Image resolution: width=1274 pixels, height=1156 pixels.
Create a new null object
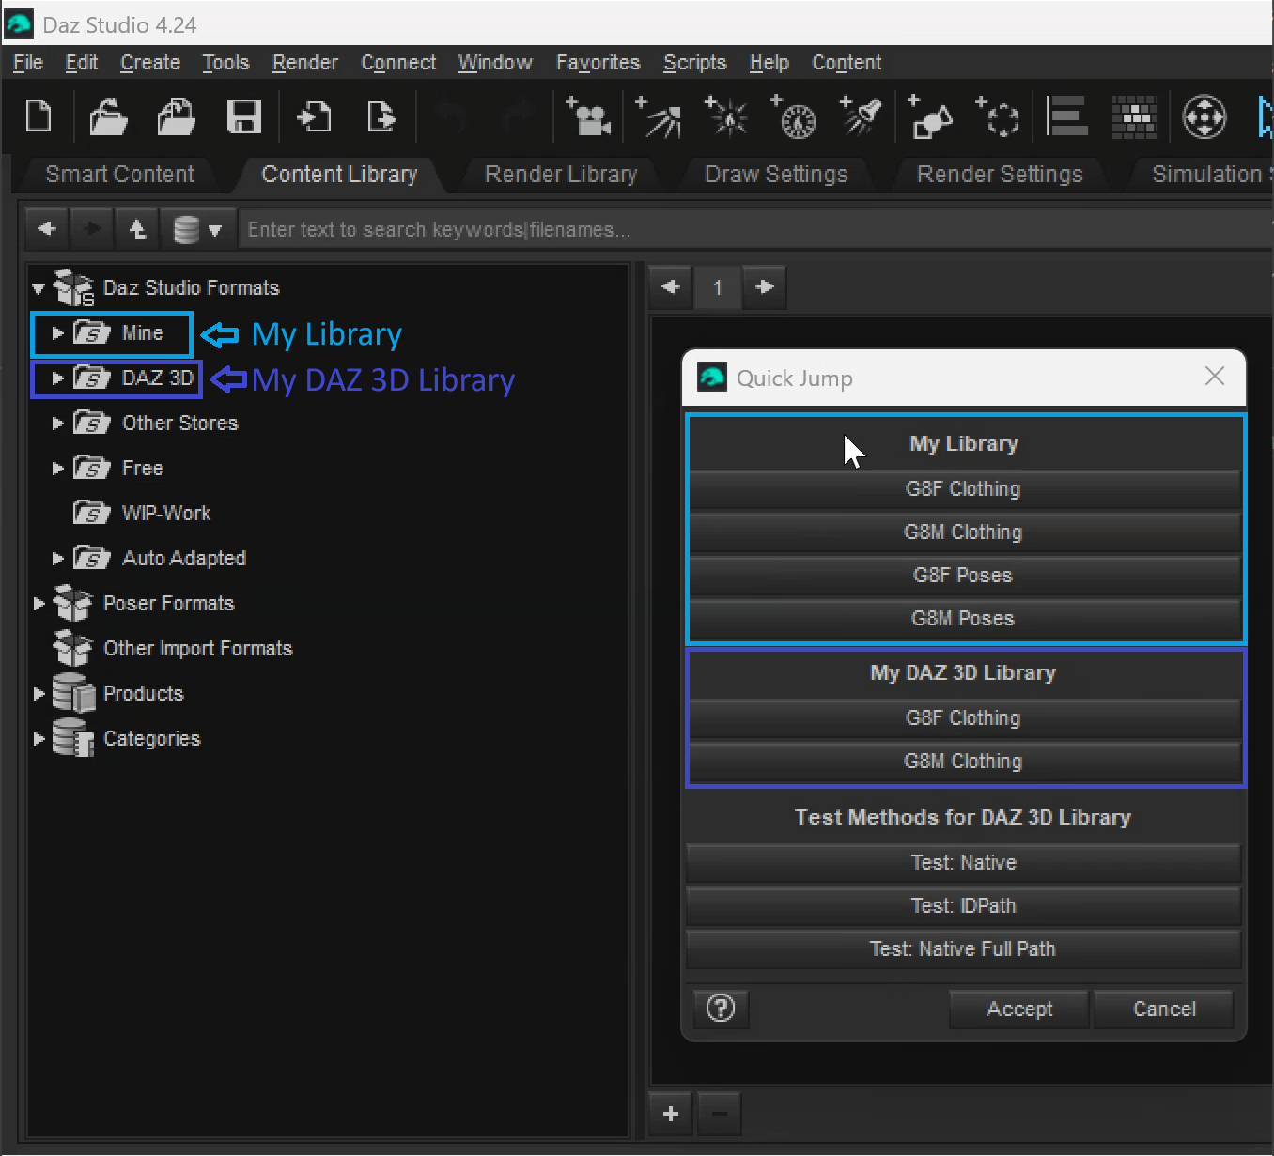(x=998, y=116)
